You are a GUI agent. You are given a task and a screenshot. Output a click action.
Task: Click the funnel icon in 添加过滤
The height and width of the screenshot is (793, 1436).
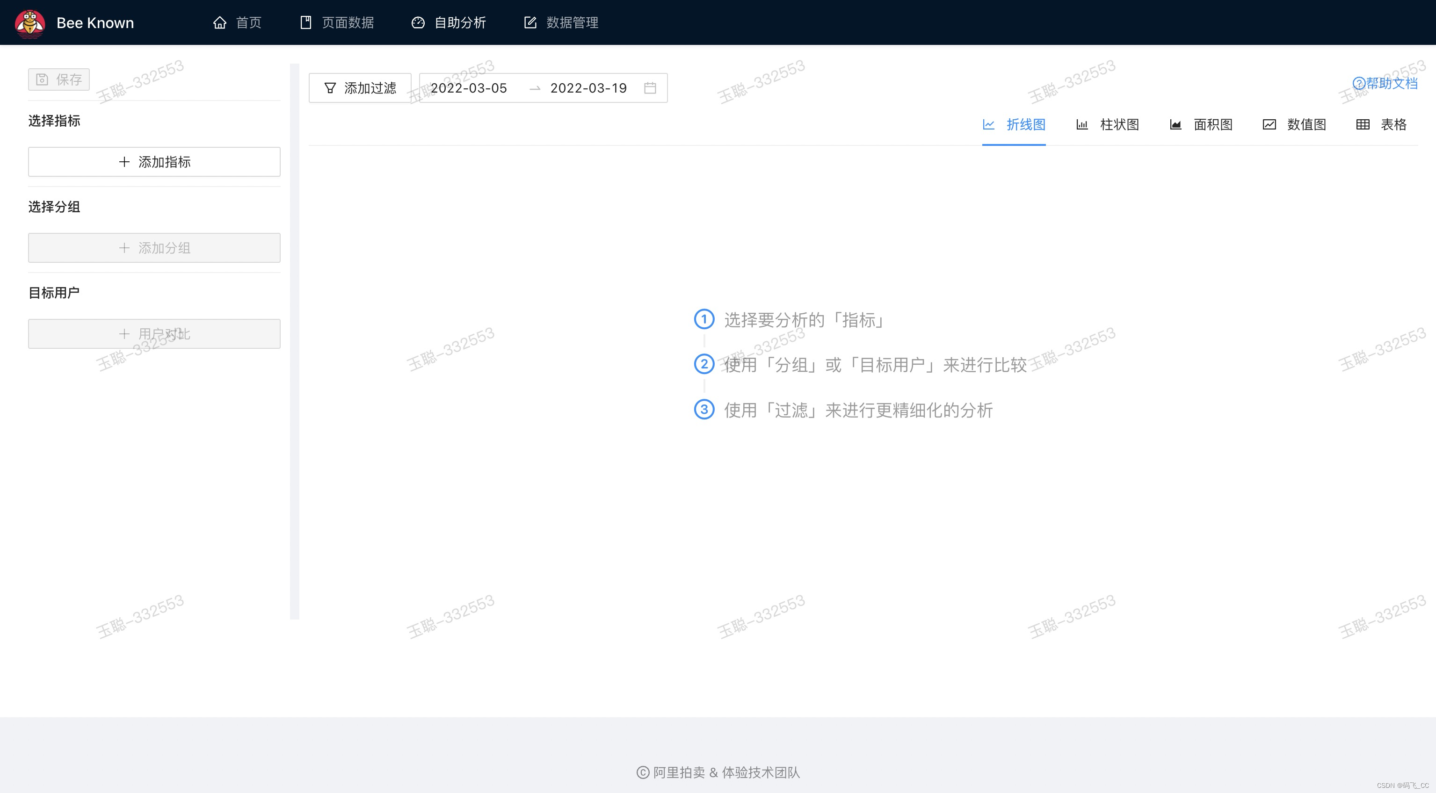(x=330, y=88)
